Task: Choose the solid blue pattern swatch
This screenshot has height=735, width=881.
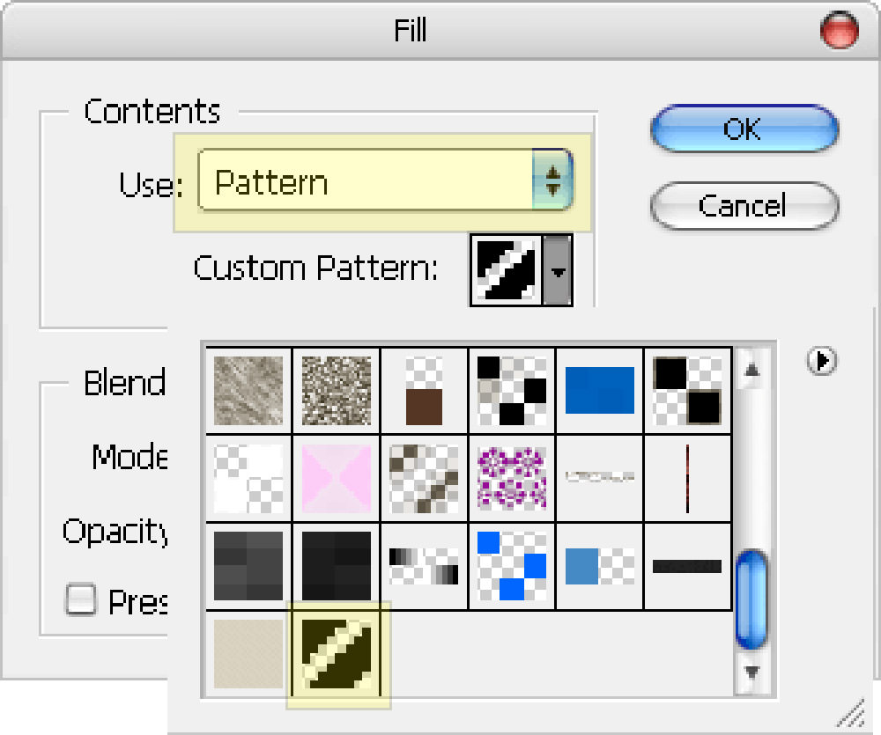Action: coord(599,390)
